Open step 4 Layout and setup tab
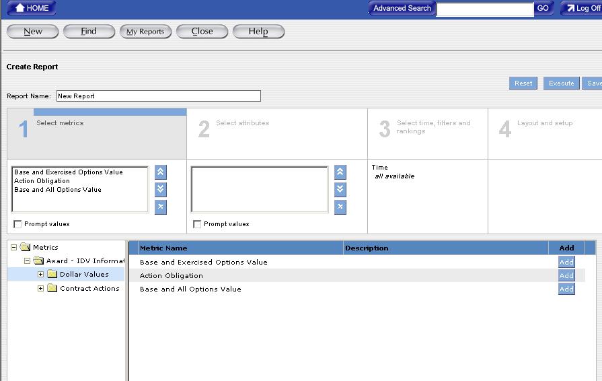 click(x=545, y=134)
